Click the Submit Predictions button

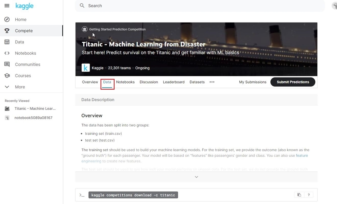293,82
